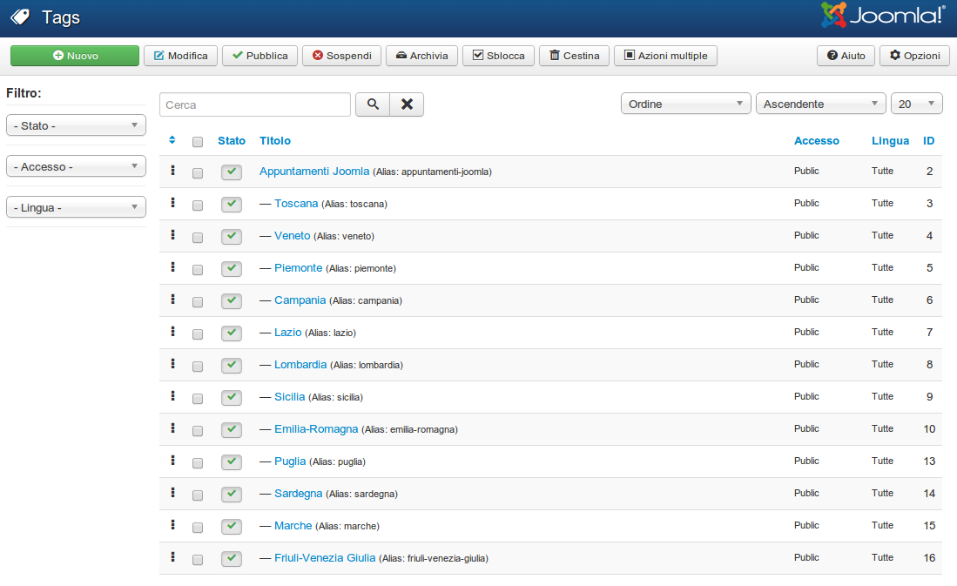The width and height of the screenshot is (957, 586).
Task: Toggle published status icon for Sardegna
Action: (x=231, y=494)
